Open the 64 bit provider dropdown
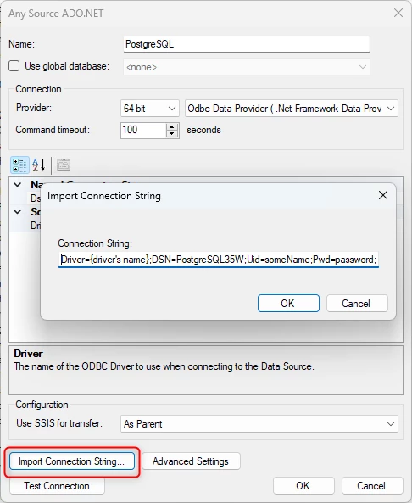The height and width of the screenshot is (503, 412). pos(150,109)
